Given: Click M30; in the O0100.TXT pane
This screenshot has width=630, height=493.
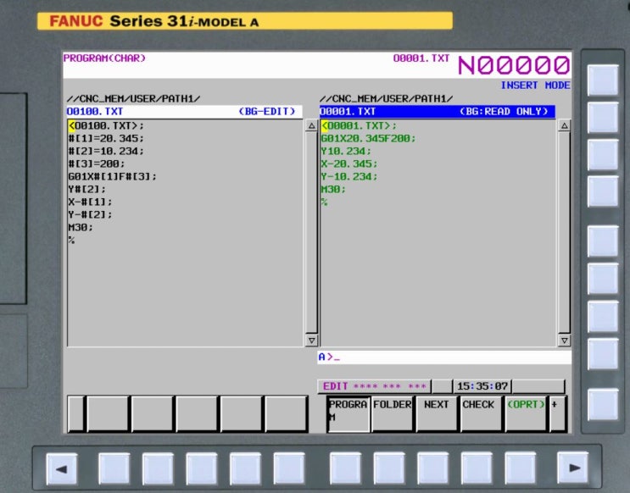Looking at the screenshot, I should pos(81,227).
